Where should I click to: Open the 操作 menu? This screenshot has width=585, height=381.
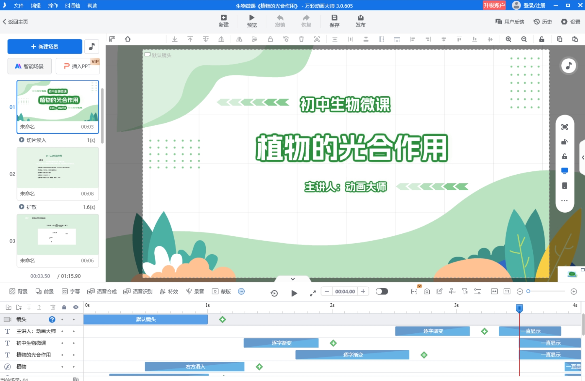pos(53,6)
